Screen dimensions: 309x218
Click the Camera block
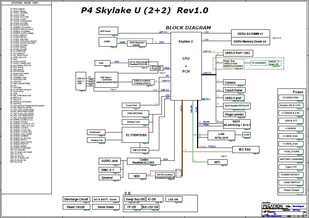pos(234,82)
